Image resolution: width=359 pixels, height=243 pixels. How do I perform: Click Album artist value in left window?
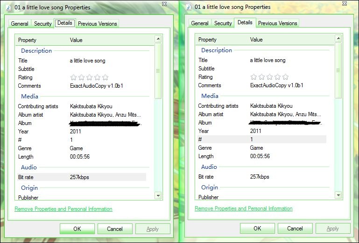[106, 115]
